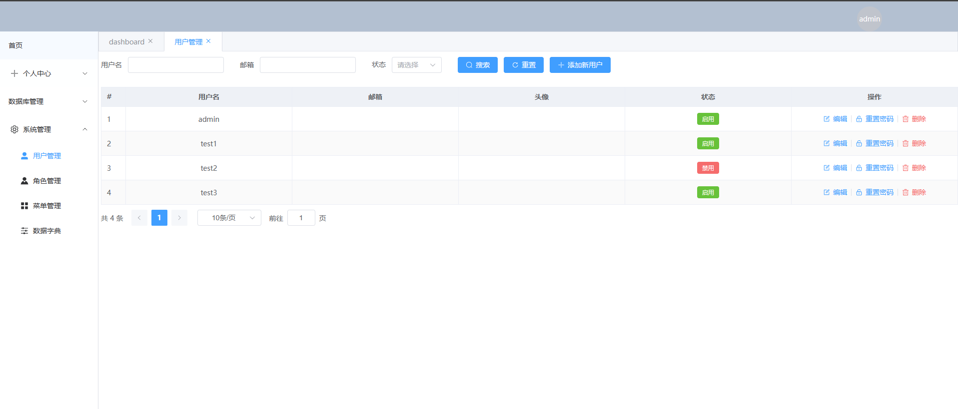Expand the 个人中心 menu chevron

pyautogui.click(x=85, y=73)
